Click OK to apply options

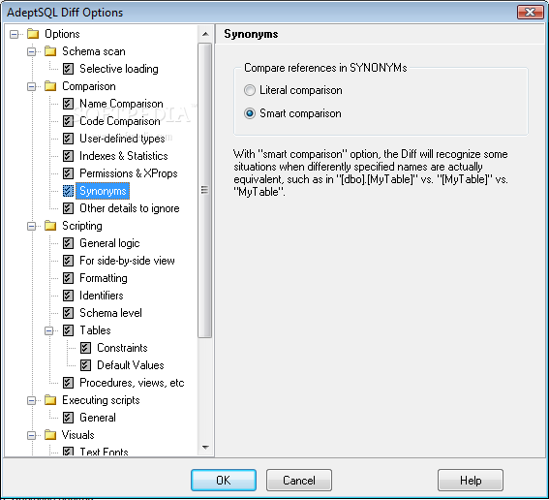[224, 480]
